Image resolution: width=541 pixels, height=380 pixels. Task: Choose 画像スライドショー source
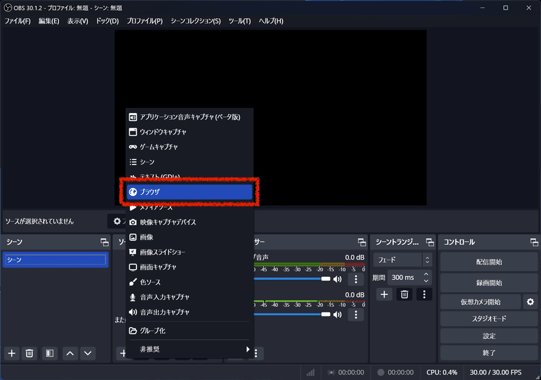click(189, 252)
